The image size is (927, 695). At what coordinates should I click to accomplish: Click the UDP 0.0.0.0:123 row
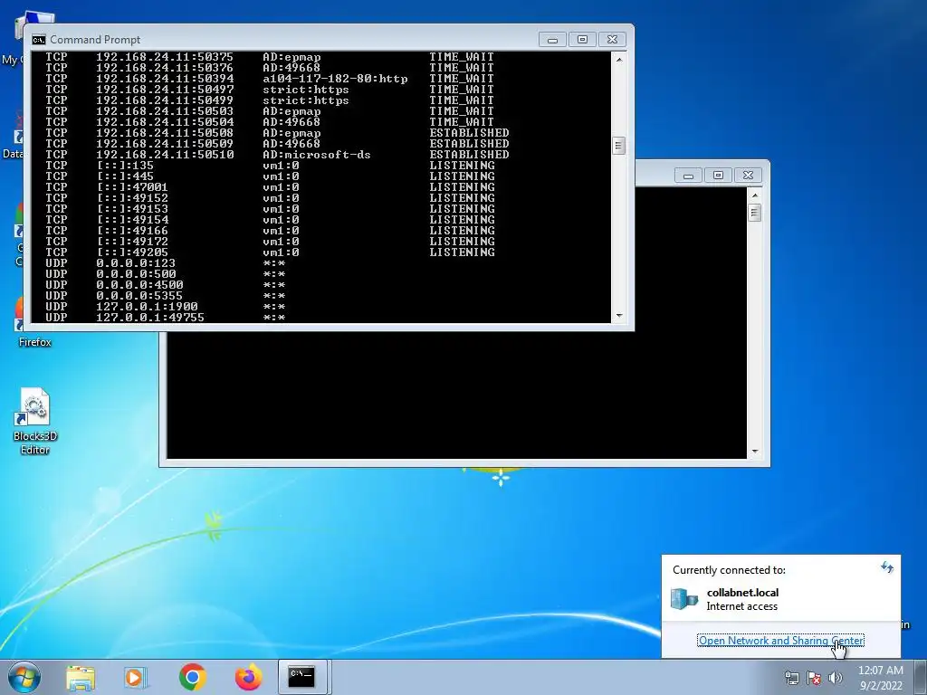pyautogui.click(x=166, y=263)
